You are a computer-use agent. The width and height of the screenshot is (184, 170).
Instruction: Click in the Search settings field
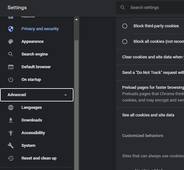(150, 8)
